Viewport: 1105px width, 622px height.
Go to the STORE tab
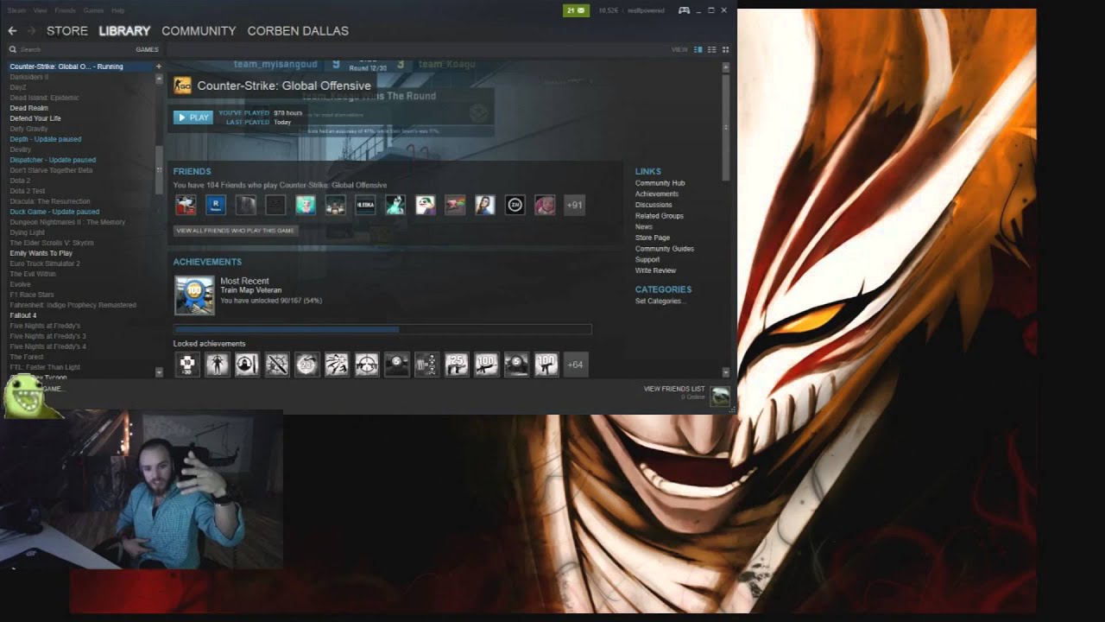tap(67, 31)
